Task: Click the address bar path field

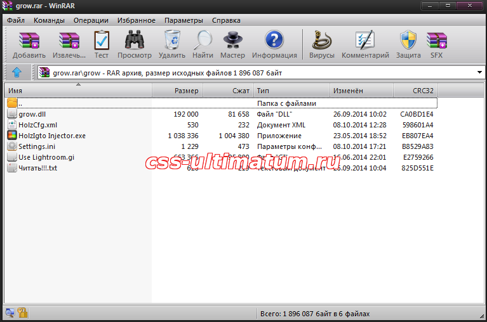Action: [x=261, y=72]
